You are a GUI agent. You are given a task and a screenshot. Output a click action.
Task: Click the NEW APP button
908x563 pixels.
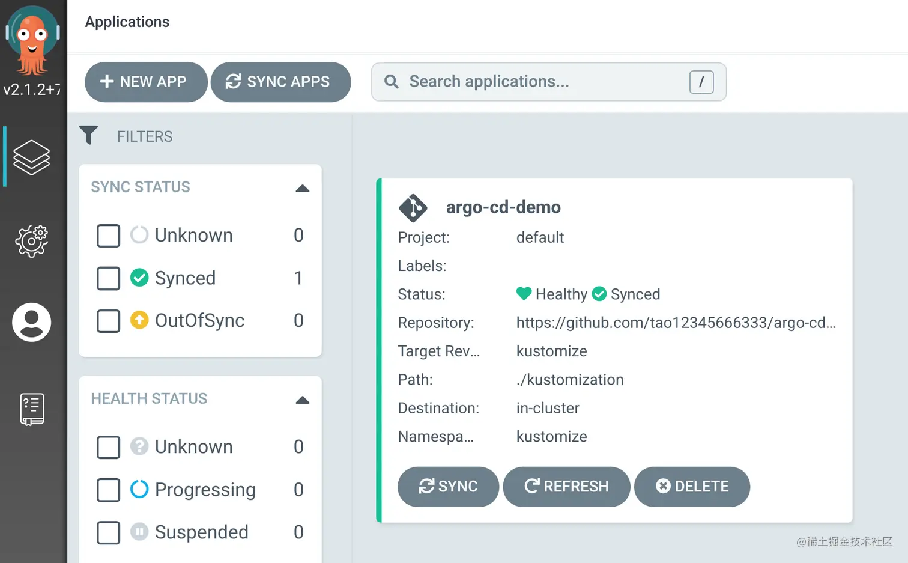coord(146,82)
